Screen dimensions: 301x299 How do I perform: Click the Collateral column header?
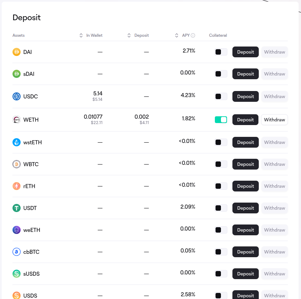tap(218, 35)
